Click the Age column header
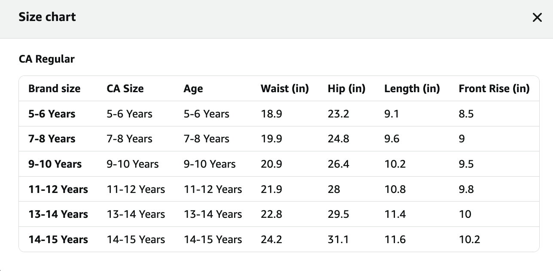Screen dimensions: 553x271 click(x=193, y=89)
